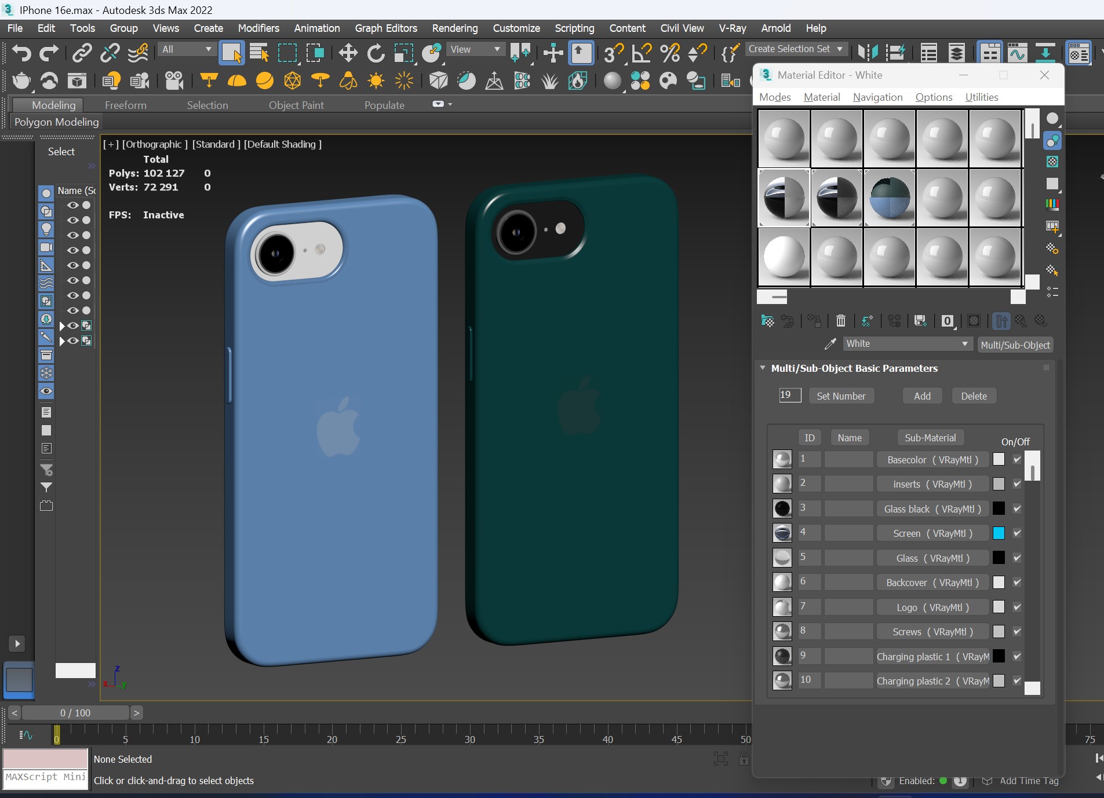Toggle the Angle Snap tool
Viewport: 1104px width, 798px height.
tap(641, 53)
